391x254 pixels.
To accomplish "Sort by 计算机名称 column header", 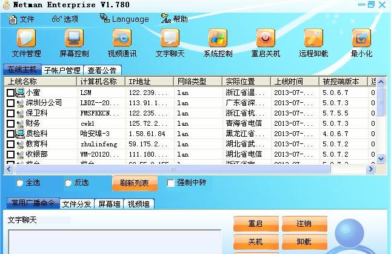I will (x=101, y=82).
